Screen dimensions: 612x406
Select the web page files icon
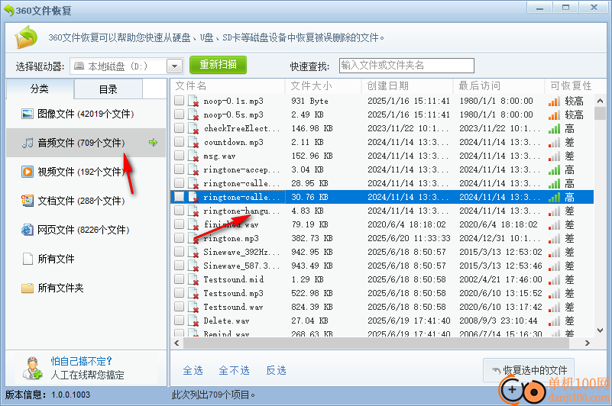28,230
